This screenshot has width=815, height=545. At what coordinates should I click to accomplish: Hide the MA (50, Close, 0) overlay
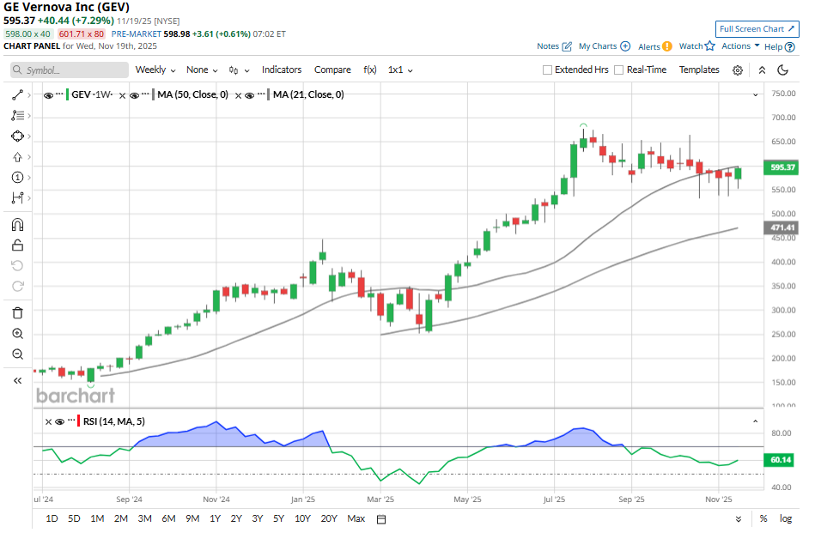point(134,95)
